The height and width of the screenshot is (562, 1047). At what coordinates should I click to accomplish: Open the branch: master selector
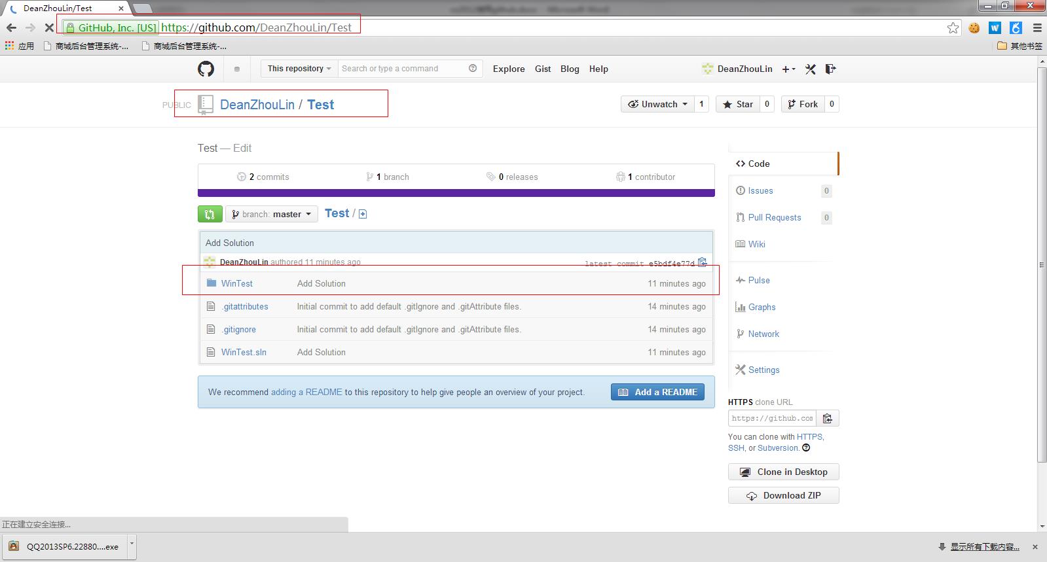272,214
